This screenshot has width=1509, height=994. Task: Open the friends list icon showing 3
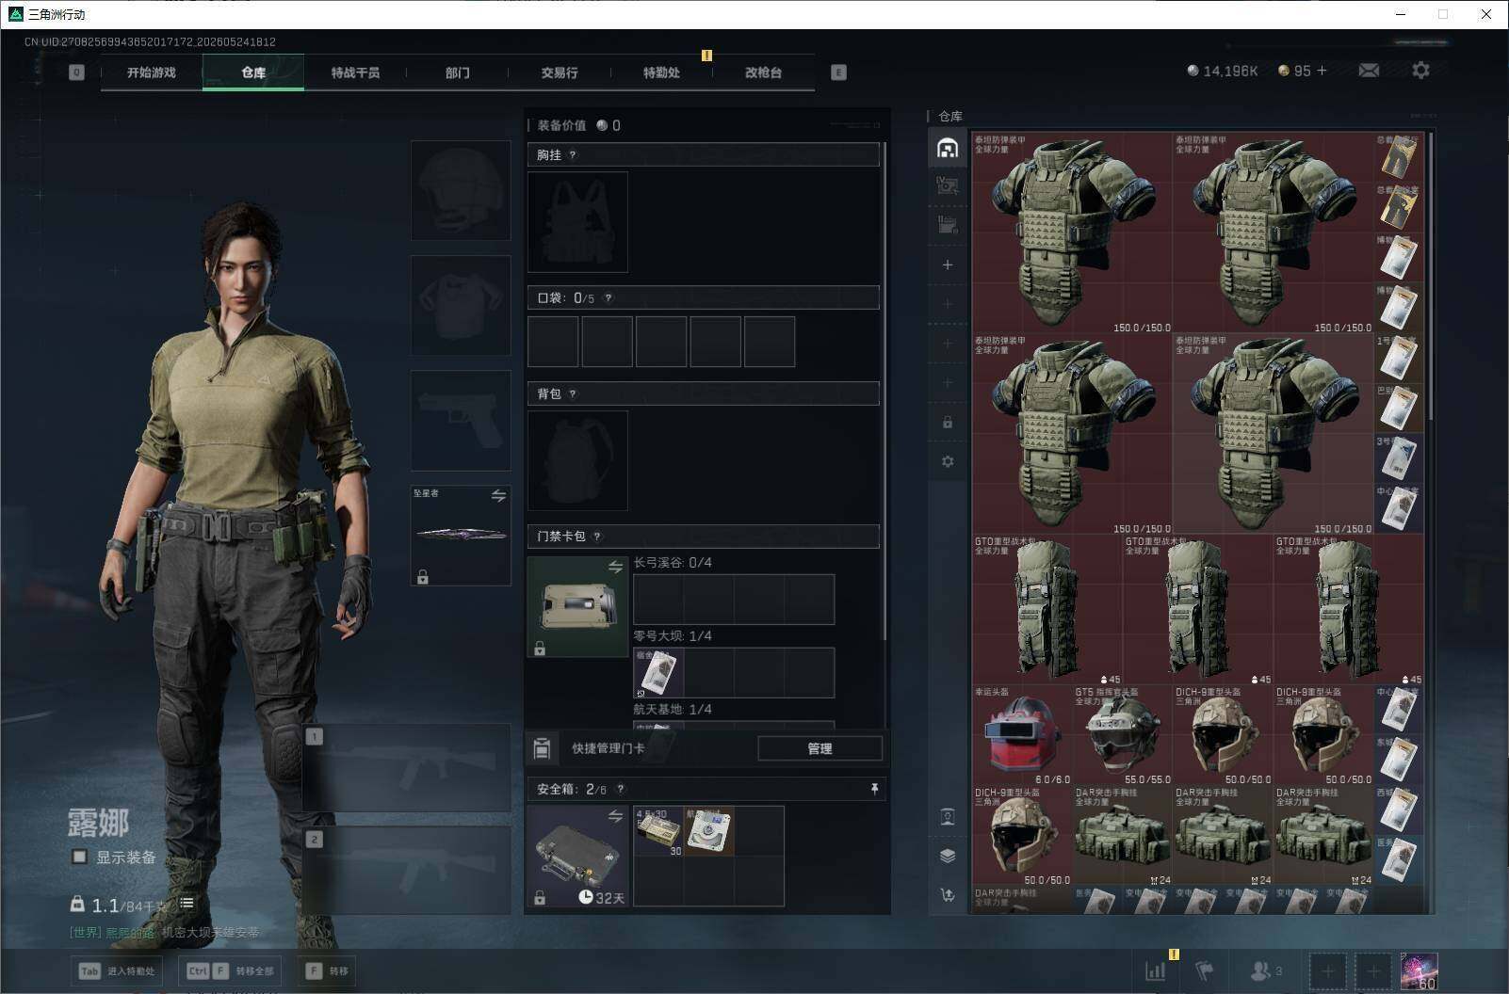tap(1265, 970)
